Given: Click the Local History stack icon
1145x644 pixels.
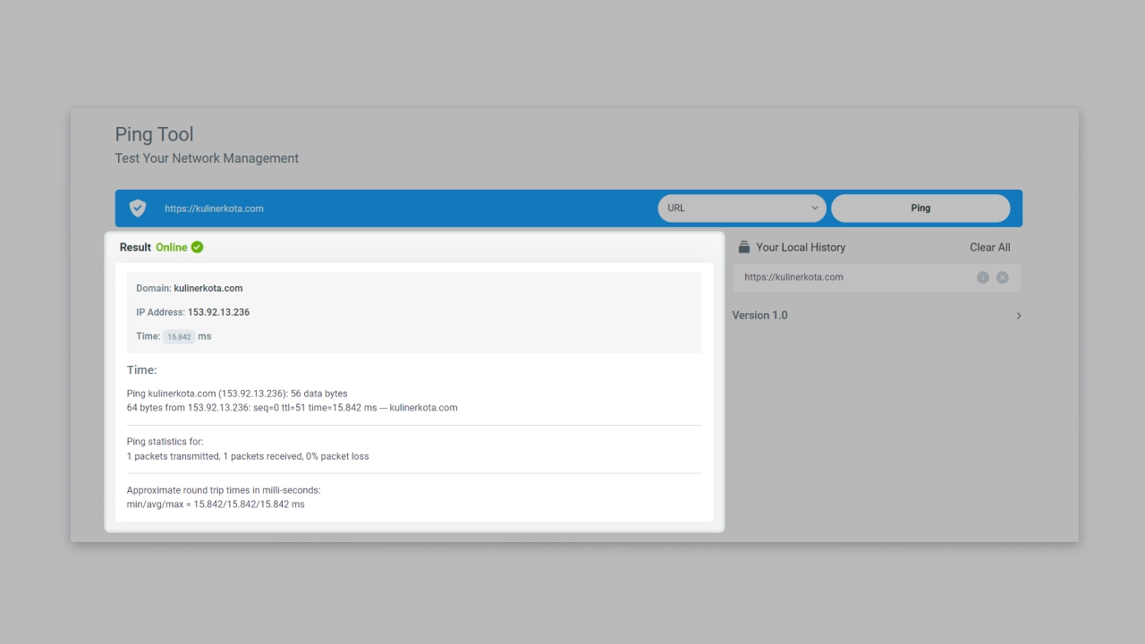Looking at the screenshot, I should (743, 247).
